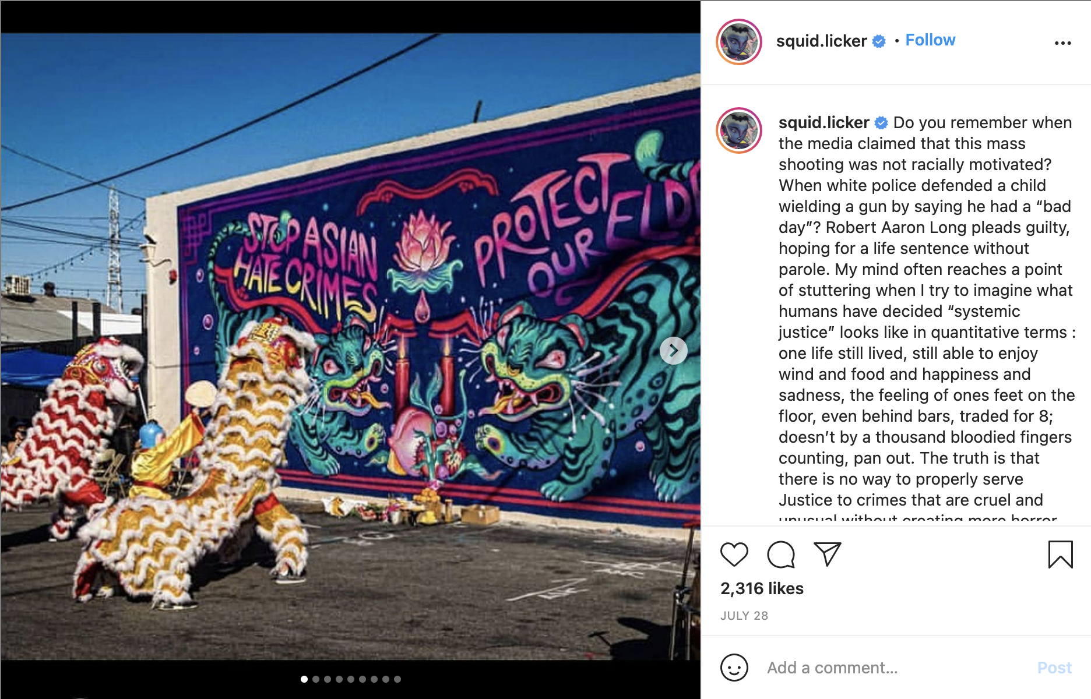Save post with bookmark icon
1091x699 pixels.
1060,554
